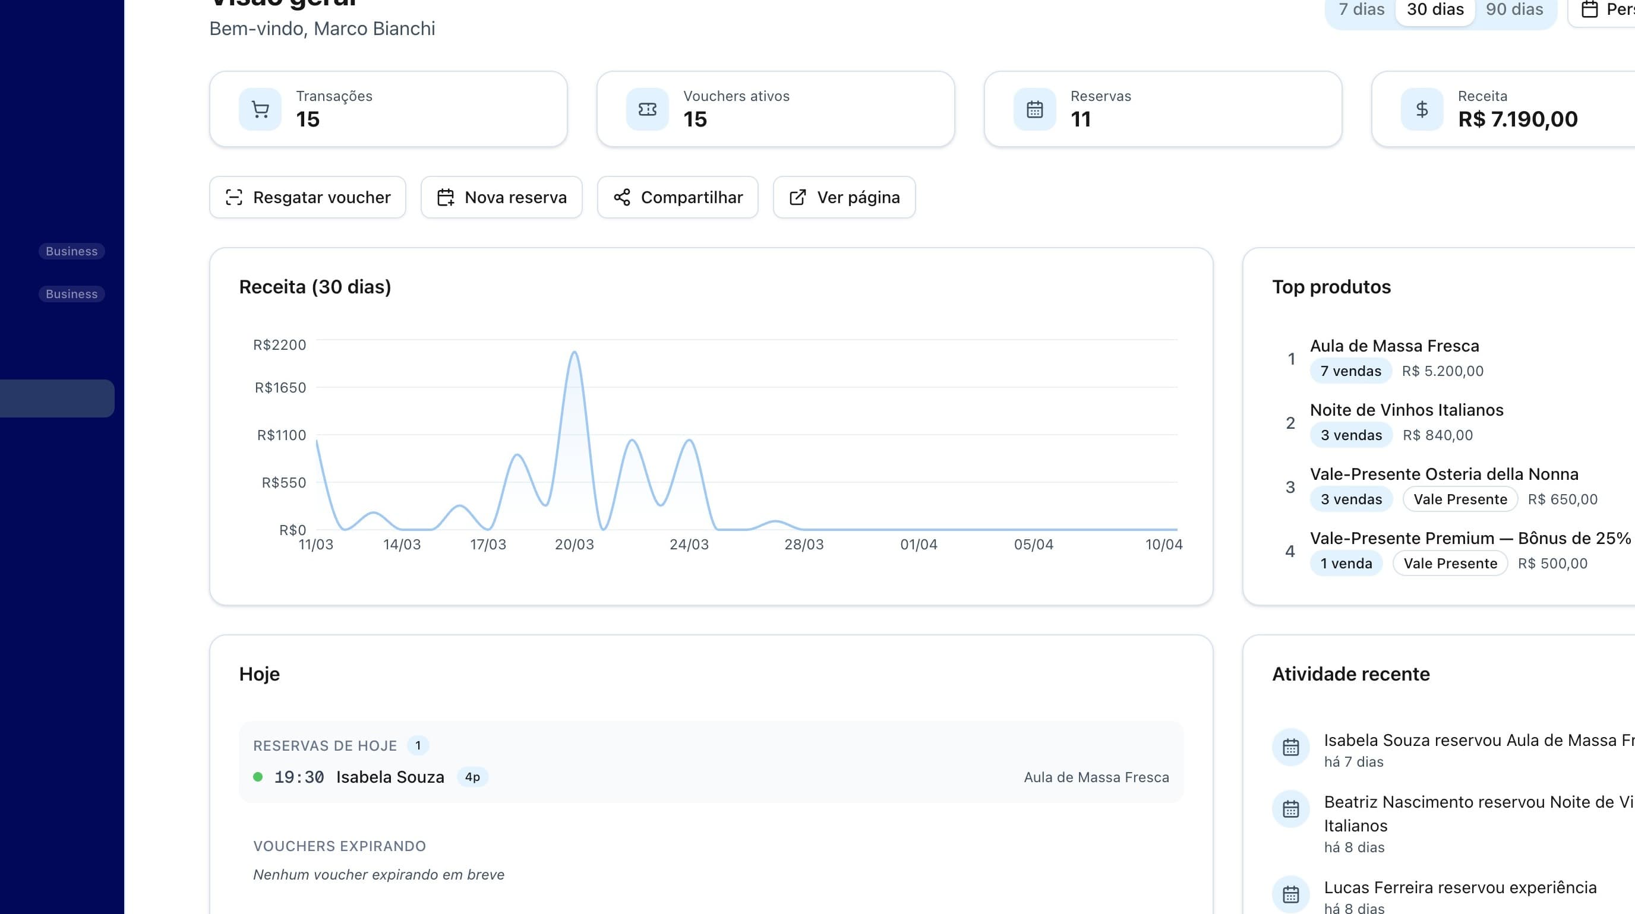Click Vale-Presente Premium — Bônus de 25%
1635x914 pixels.
pos(1470,538)
